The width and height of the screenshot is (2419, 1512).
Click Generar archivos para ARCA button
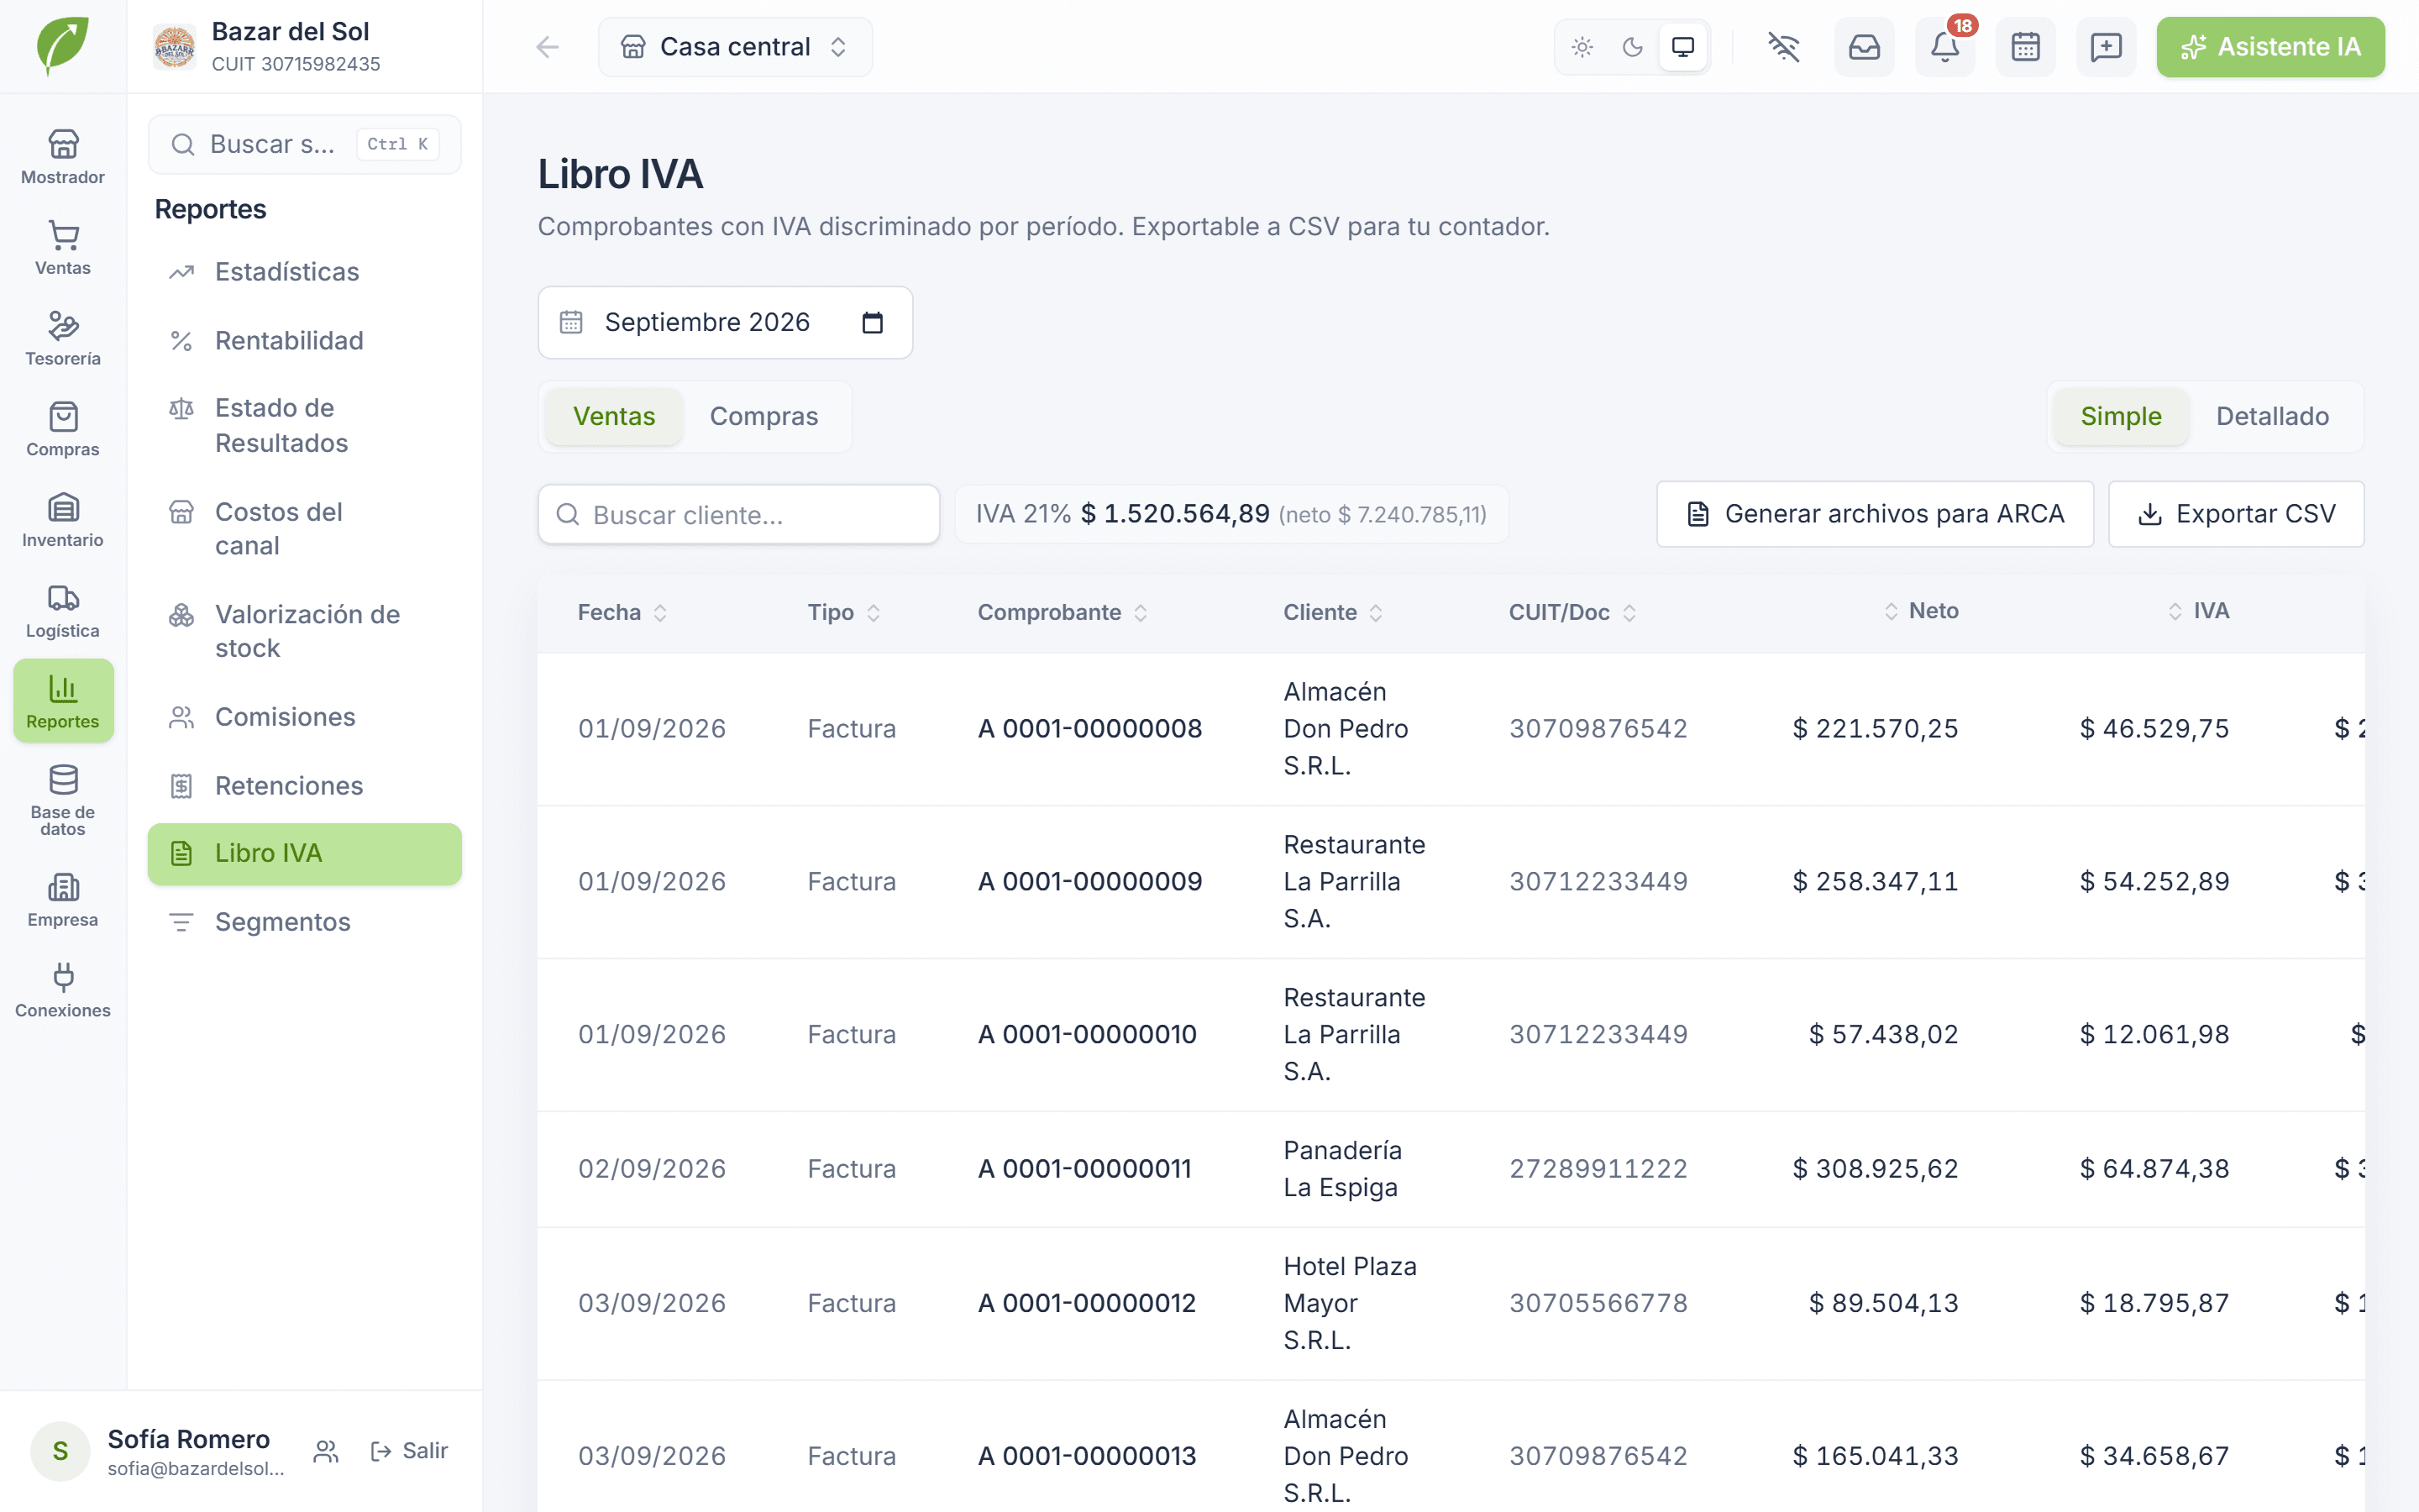point(1874,514)
